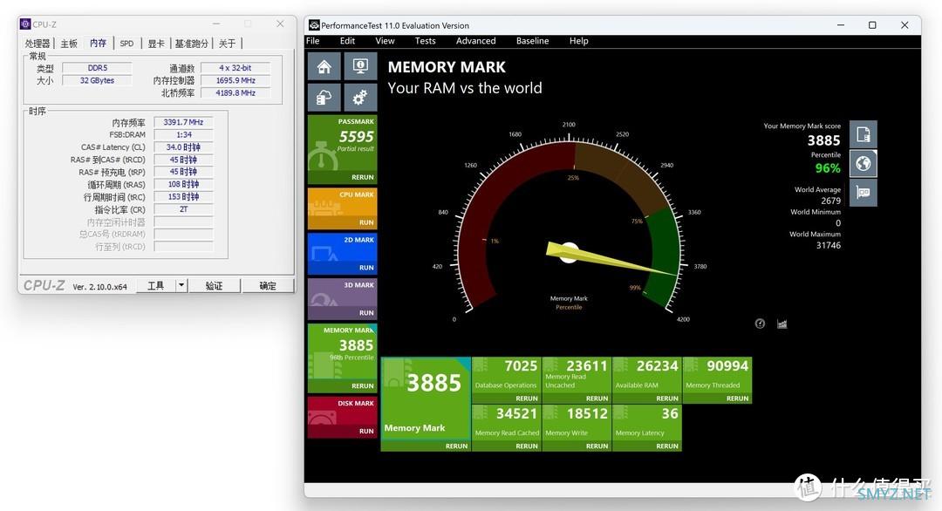Screen dimensions: 942x511
Task: Click the 153 时钟 tRC value
Action: coord(183,197)
